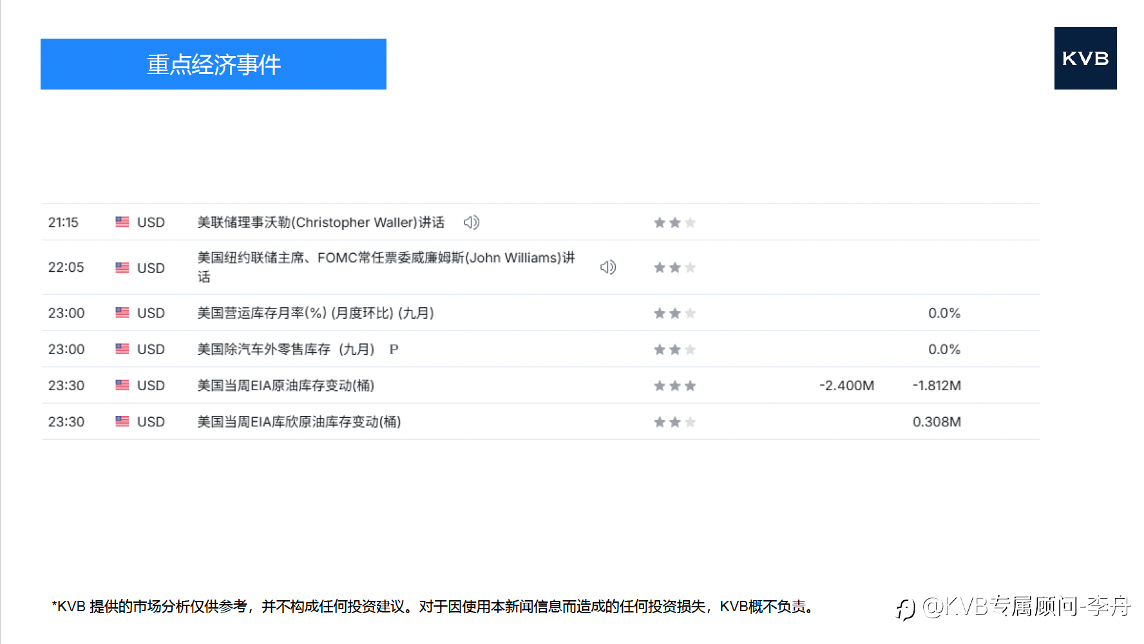The width and height of the screenshot is (1144, 644).
Task: Click US flag in EIA库欣原油库存 row
Action: (122, 422)
